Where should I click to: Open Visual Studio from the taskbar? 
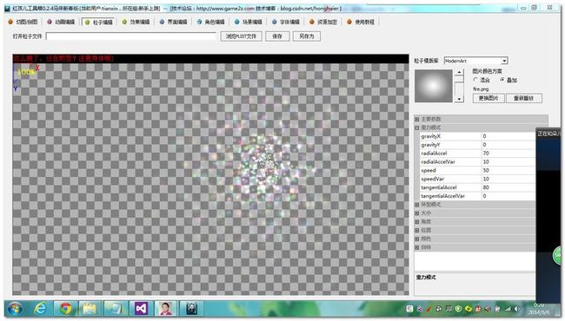tap(141, 308)
